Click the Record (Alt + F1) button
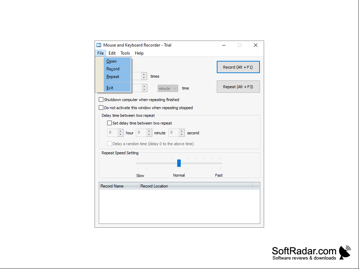Screen dimensions: 359x269 [x=238, y=67]
